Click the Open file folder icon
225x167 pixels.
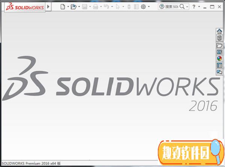tap(73, 7)
